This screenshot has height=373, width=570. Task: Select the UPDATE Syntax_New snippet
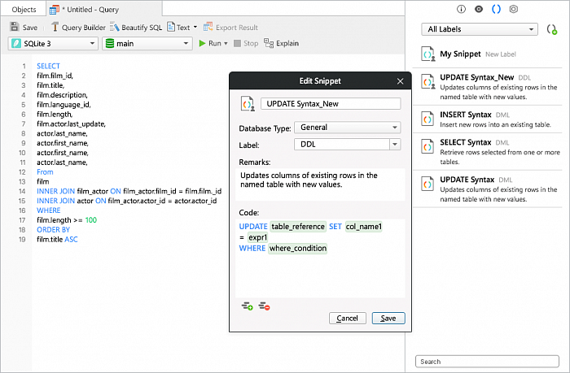click(x=488, y=87)
